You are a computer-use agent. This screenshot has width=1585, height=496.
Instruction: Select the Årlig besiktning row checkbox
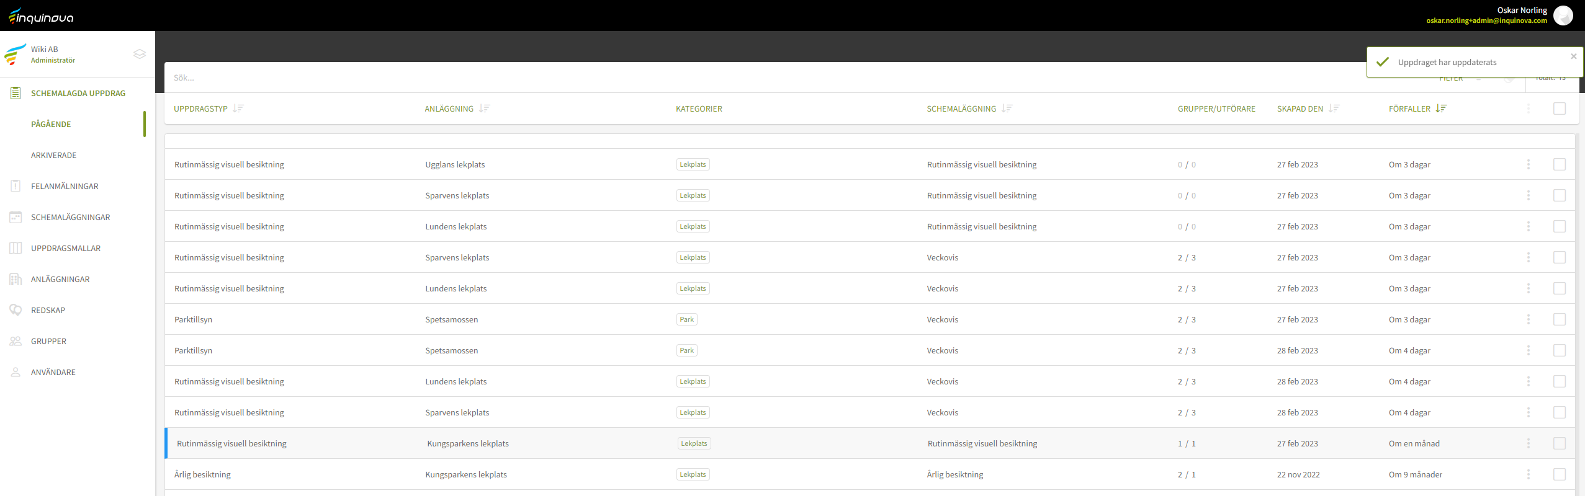1559,474
